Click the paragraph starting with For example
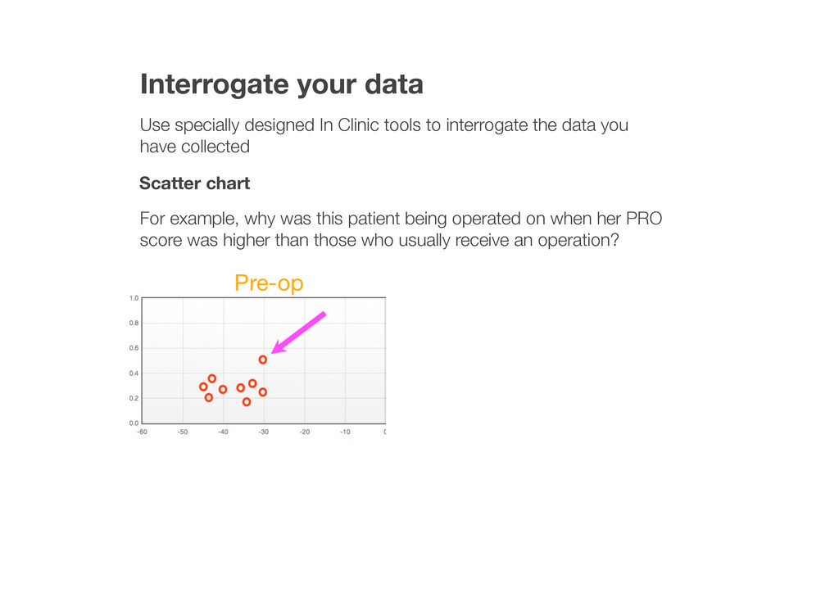 [x=401, y=230]
